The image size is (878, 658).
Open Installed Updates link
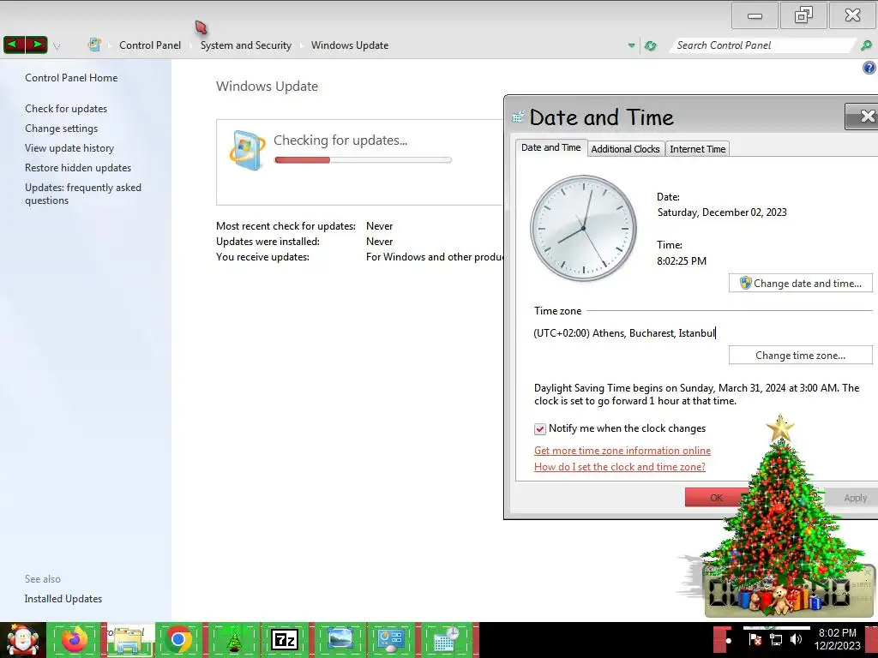click(x=63, y=598)
